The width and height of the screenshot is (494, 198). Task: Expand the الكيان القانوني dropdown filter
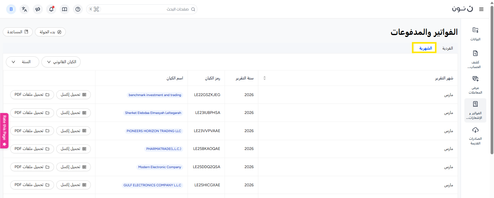[x=61, y=62]
